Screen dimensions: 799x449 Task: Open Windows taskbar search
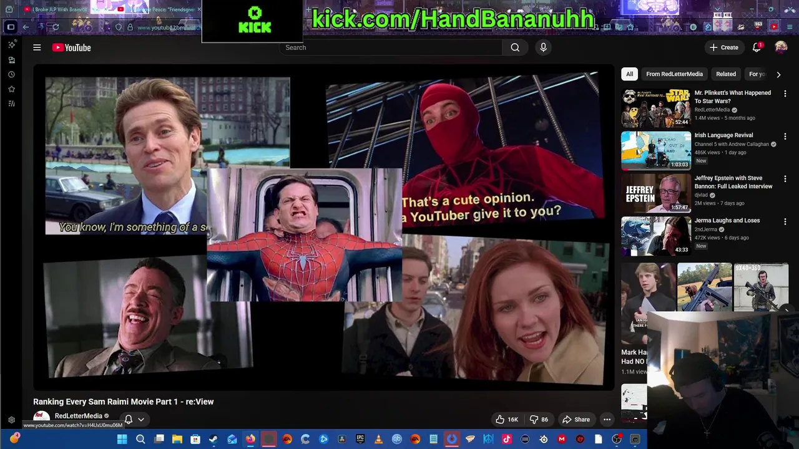[x=140, y=439]
